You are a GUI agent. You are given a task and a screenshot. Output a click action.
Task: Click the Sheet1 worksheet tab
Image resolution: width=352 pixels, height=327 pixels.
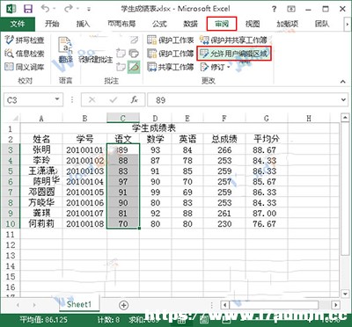pos(79,304)
